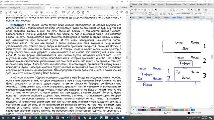The width and height of the screenshot is (214, 120).
Task: Click Acrobat's upload to cloud icon
Action: coord(11,12)
